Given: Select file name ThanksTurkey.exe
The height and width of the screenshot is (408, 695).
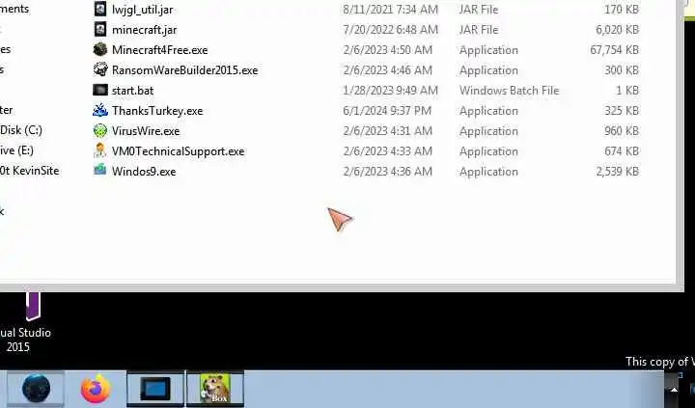Looking at the screenshot, I should coord(157,111).
